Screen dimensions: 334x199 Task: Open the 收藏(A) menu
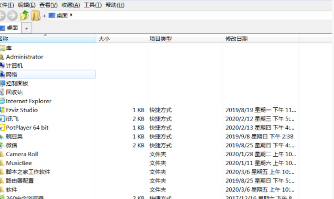point(71,5)
